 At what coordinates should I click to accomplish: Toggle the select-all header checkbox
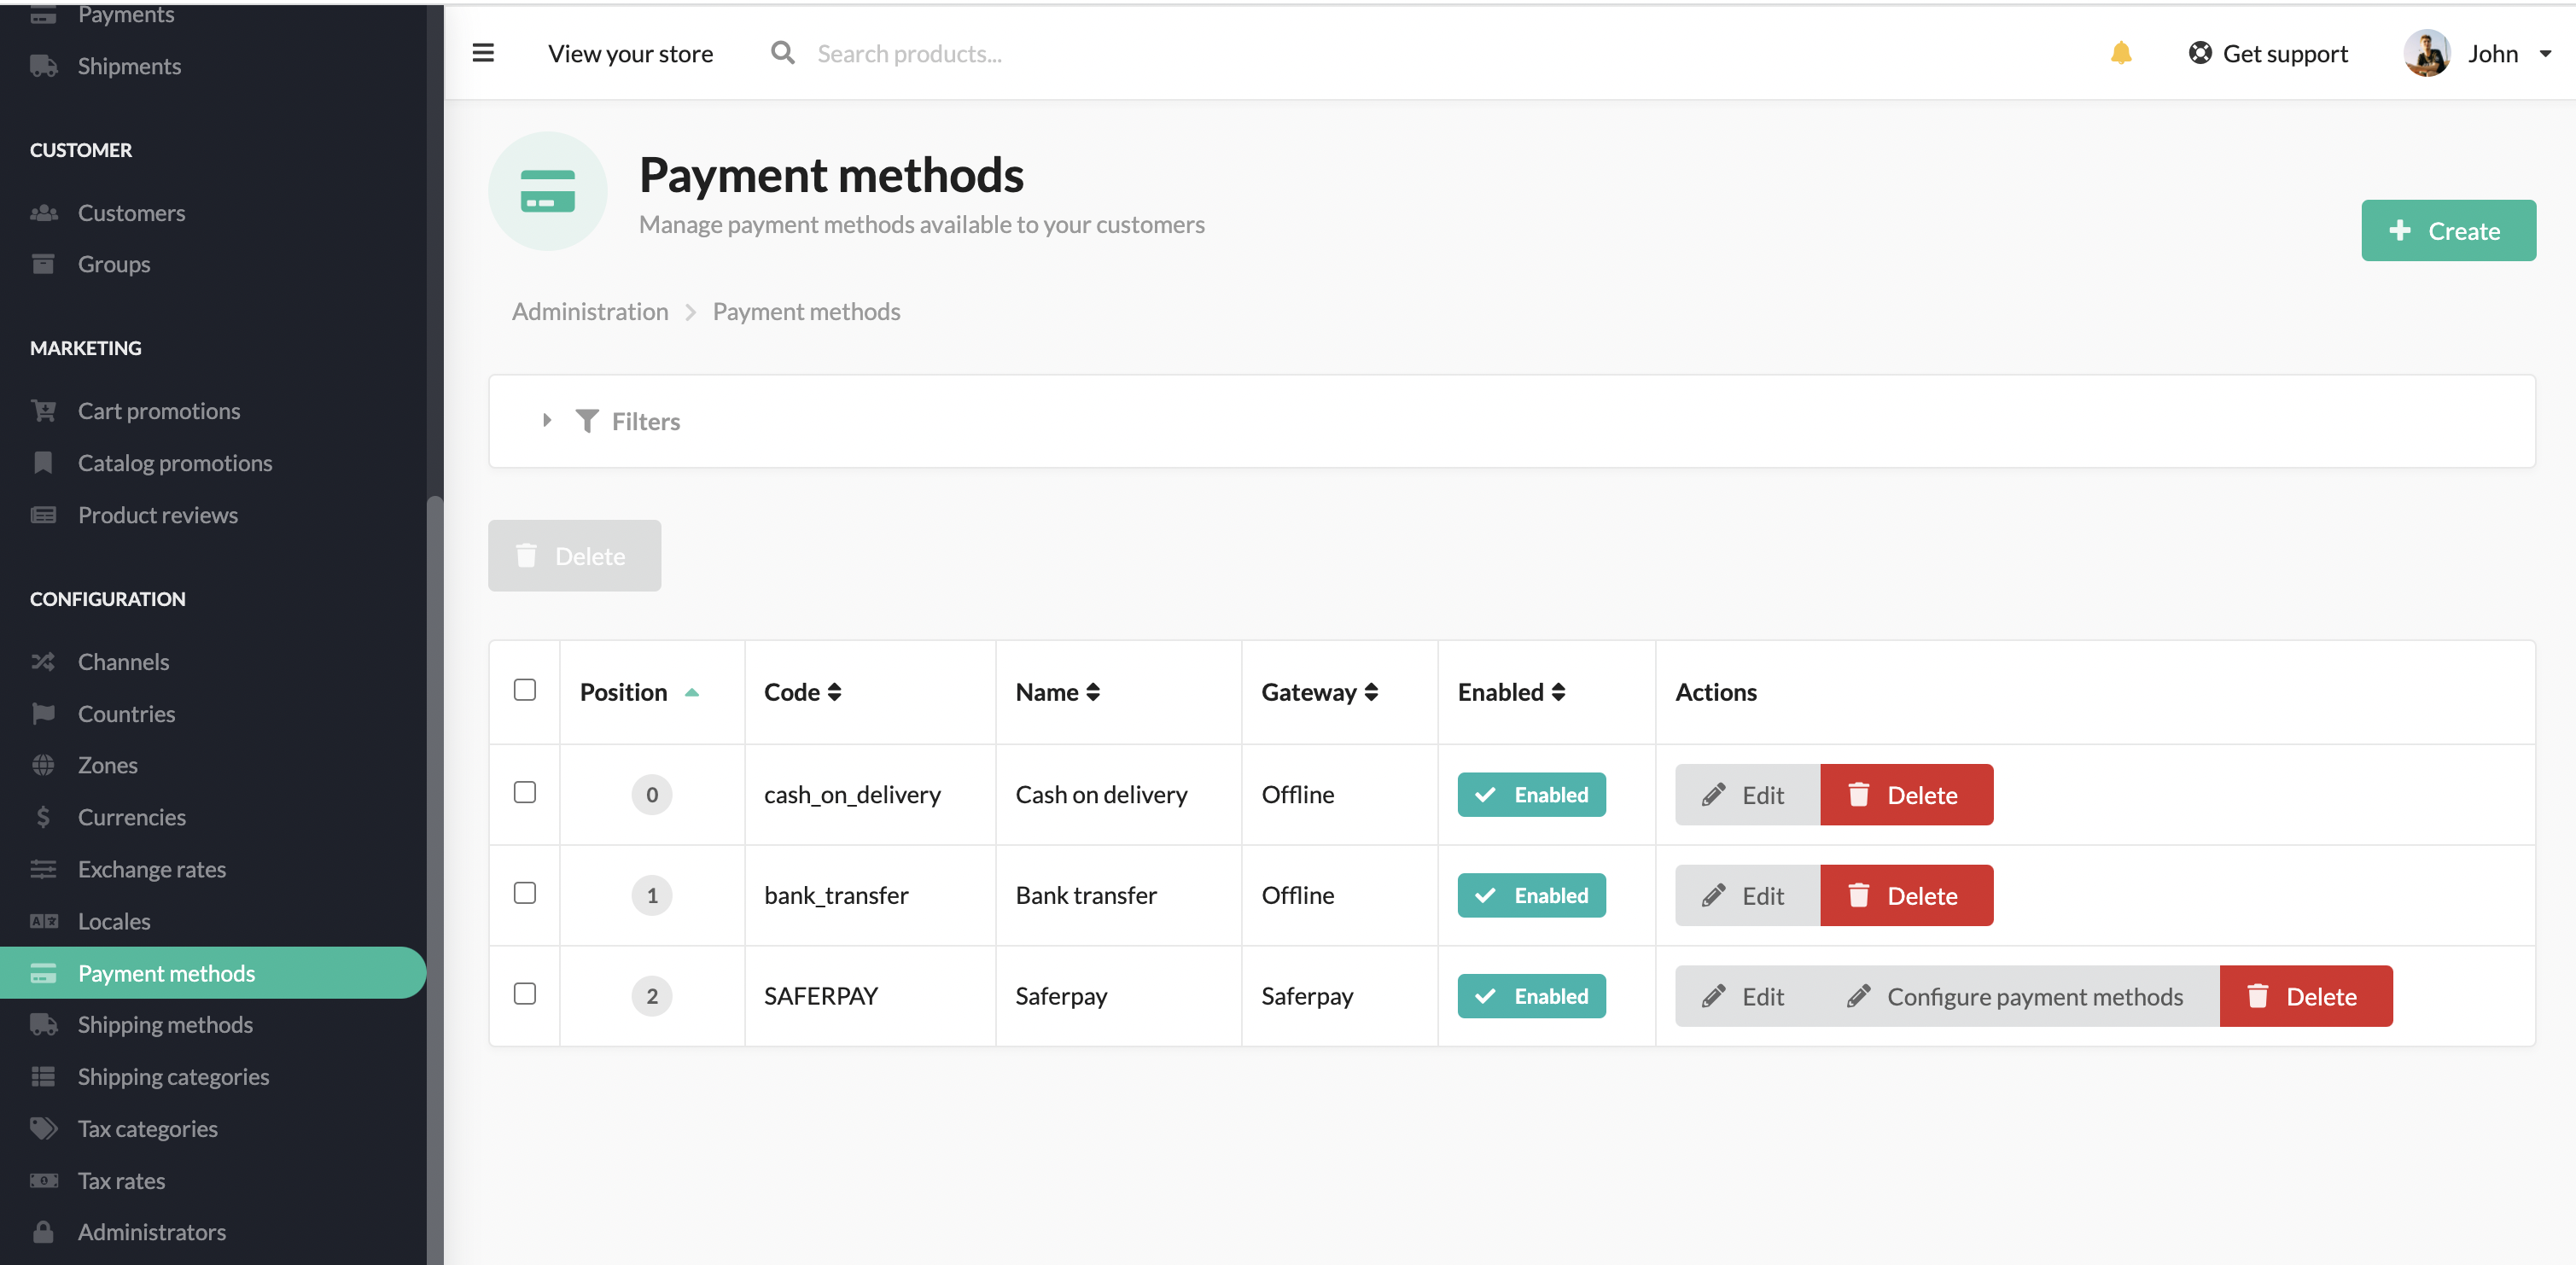(525, 690)
